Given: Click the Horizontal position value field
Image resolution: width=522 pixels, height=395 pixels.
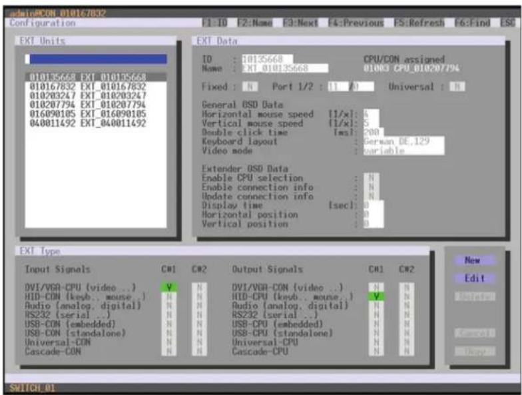Looking at the screenshot, I should [x=374, y=214].
